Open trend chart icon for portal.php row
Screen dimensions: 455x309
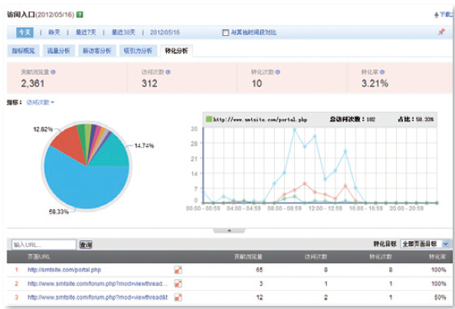pyautogui.click(x=178, y=270)
